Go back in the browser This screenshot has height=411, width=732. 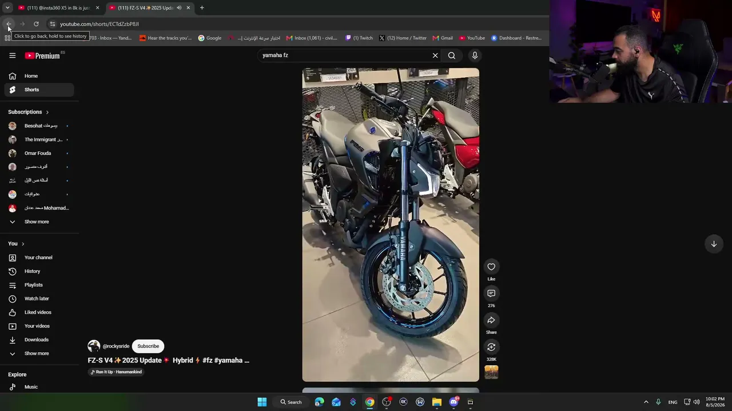click(9, 24)
